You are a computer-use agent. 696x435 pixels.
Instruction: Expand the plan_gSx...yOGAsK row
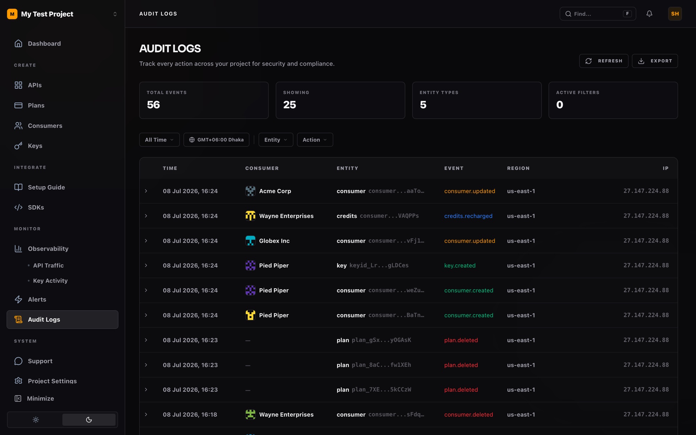point(146,340)
